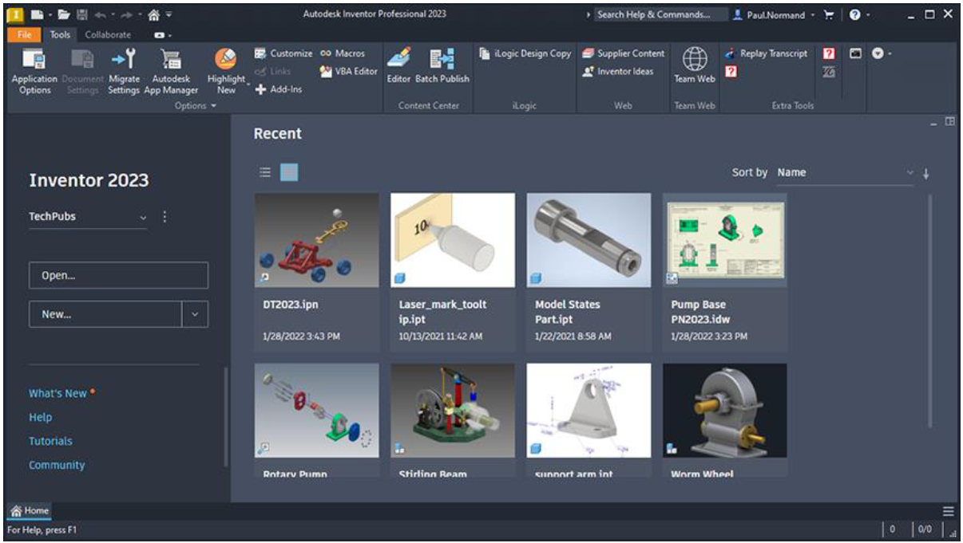Run Replay Transcript
The width and height of the screenshot is (963, 543).
[x=766, y=53]
